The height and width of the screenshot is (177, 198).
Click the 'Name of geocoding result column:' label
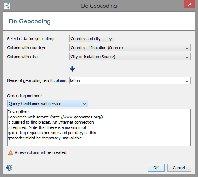pos(37,80)
